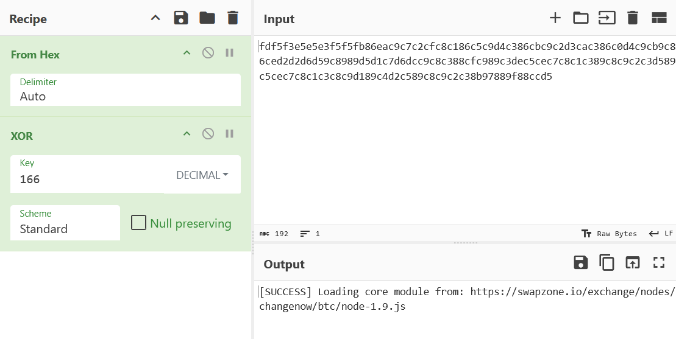Clear the recipe with trash icon

coord(233,18)
